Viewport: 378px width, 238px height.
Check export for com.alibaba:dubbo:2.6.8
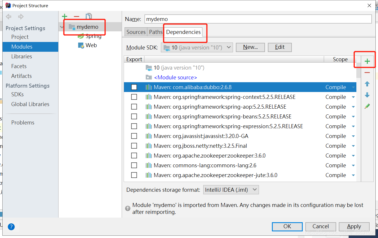coord(134,87)
